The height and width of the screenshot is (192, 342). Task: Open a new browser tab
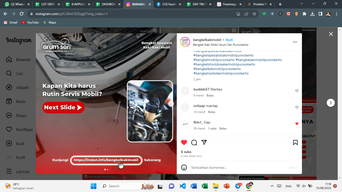(x=280, y=4)
